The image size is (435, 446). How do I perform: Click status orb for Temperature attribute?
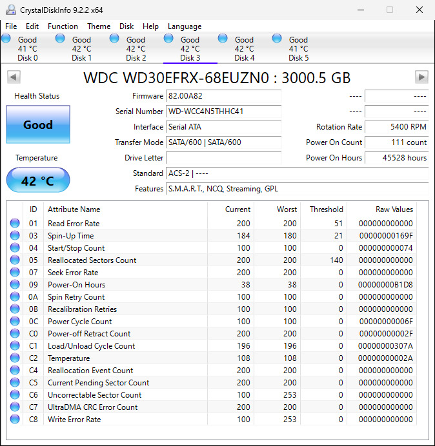click(15, 358)
